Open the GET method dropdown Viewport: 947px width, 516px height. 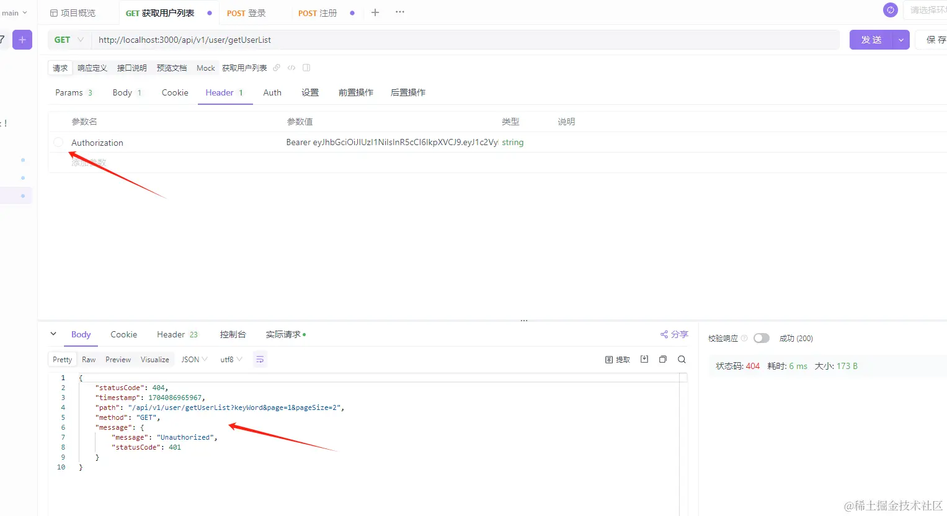click(69, 40)
